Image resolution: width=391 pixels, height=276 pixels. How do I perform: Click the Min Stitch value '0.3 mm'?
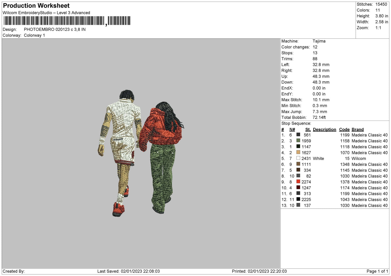(320, 106)
